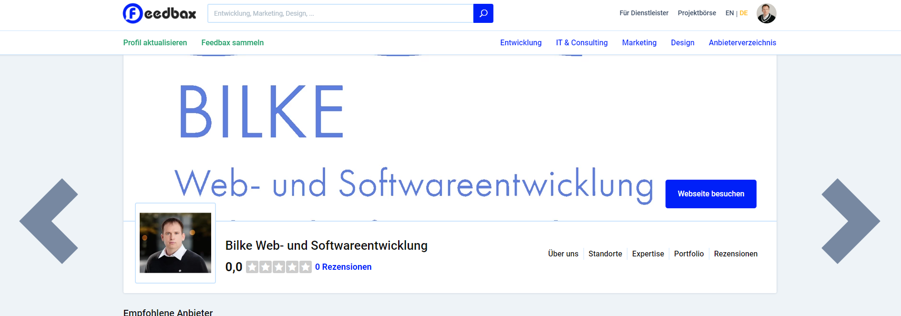Jump to Expertise section
This screenshot has width=901, height=316.
[x=648, y=254]
